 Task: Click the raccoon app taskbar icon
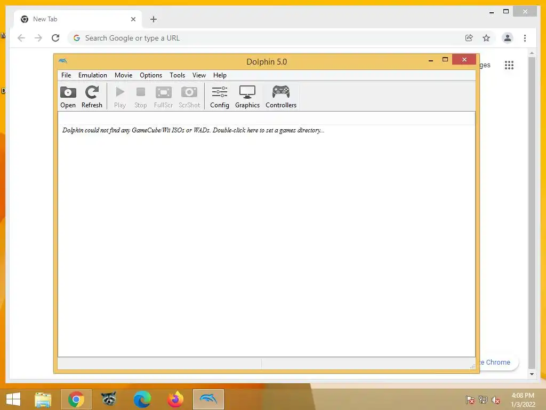pos(109,399)
